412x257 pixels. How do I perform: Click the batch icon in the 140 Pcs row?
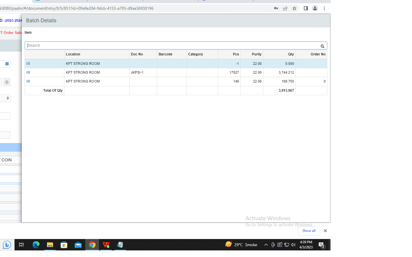[28, 81]
